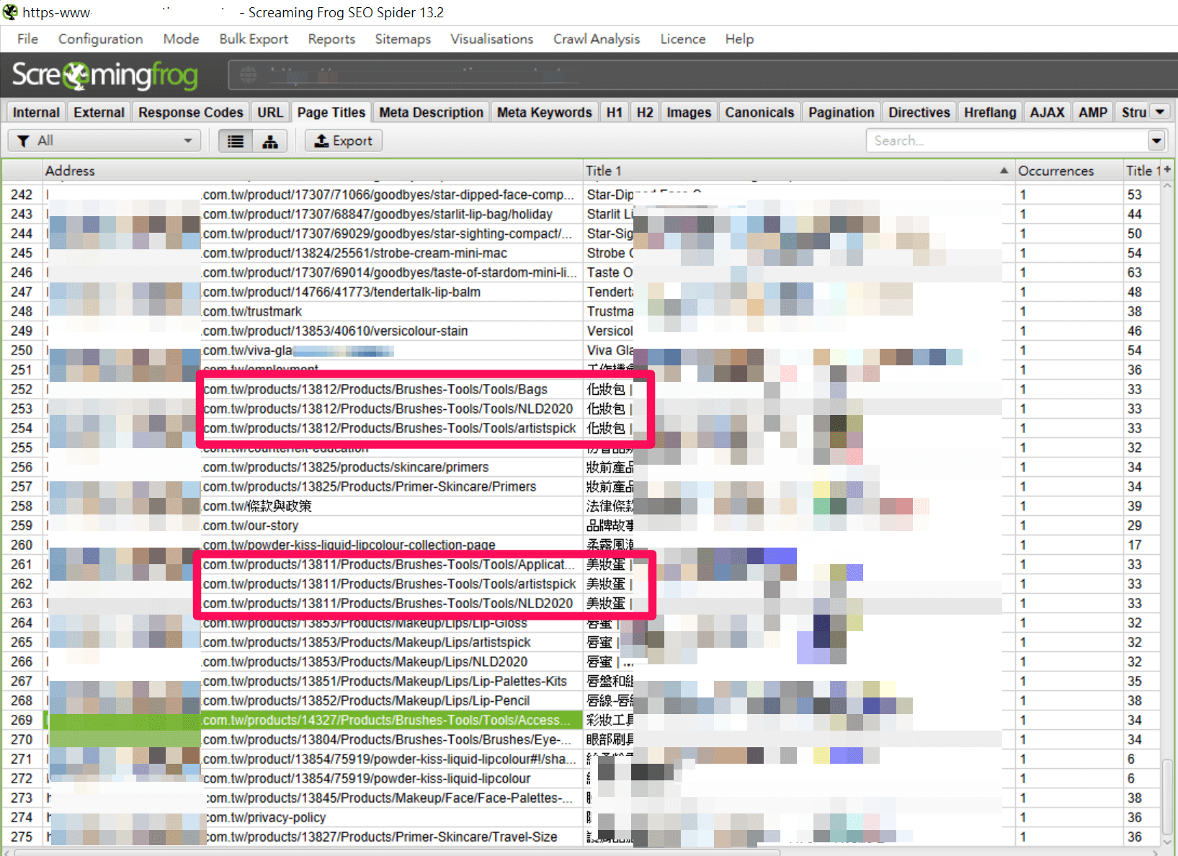Switch to the Meta Description tab
Viewport: 1178px width, 856px height.
pos(431,112)
